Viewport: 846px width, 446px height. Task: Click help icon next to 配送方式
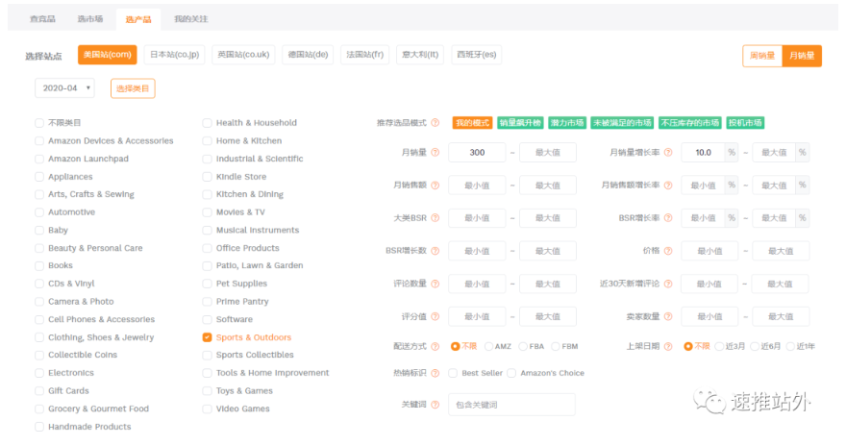point(435,346)
